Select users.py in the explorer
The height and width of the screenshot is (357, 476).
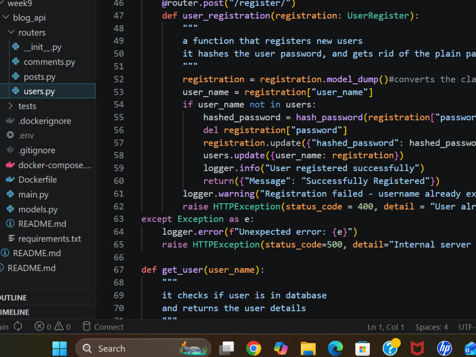(x=48, y=91)
